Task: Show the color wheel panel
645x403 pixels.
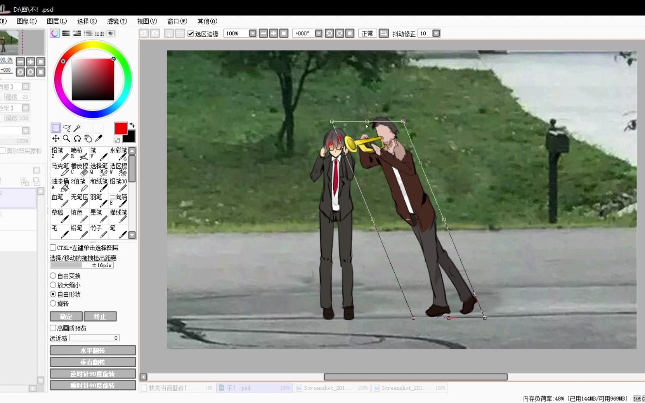Action: [55, 33]
